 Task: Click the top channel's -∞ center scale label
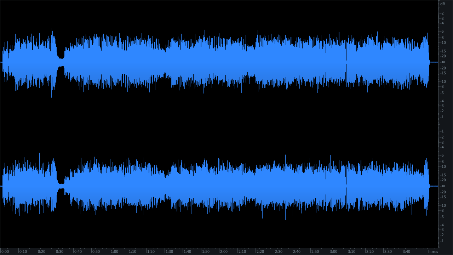443,62
